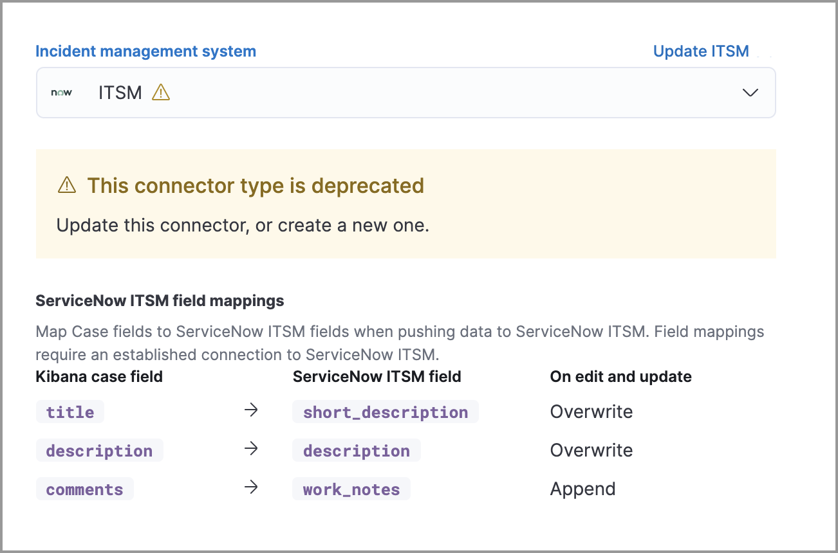Open the Incident management system link
838x553 pixels.
pyautogui.click(x=145, y=51)
